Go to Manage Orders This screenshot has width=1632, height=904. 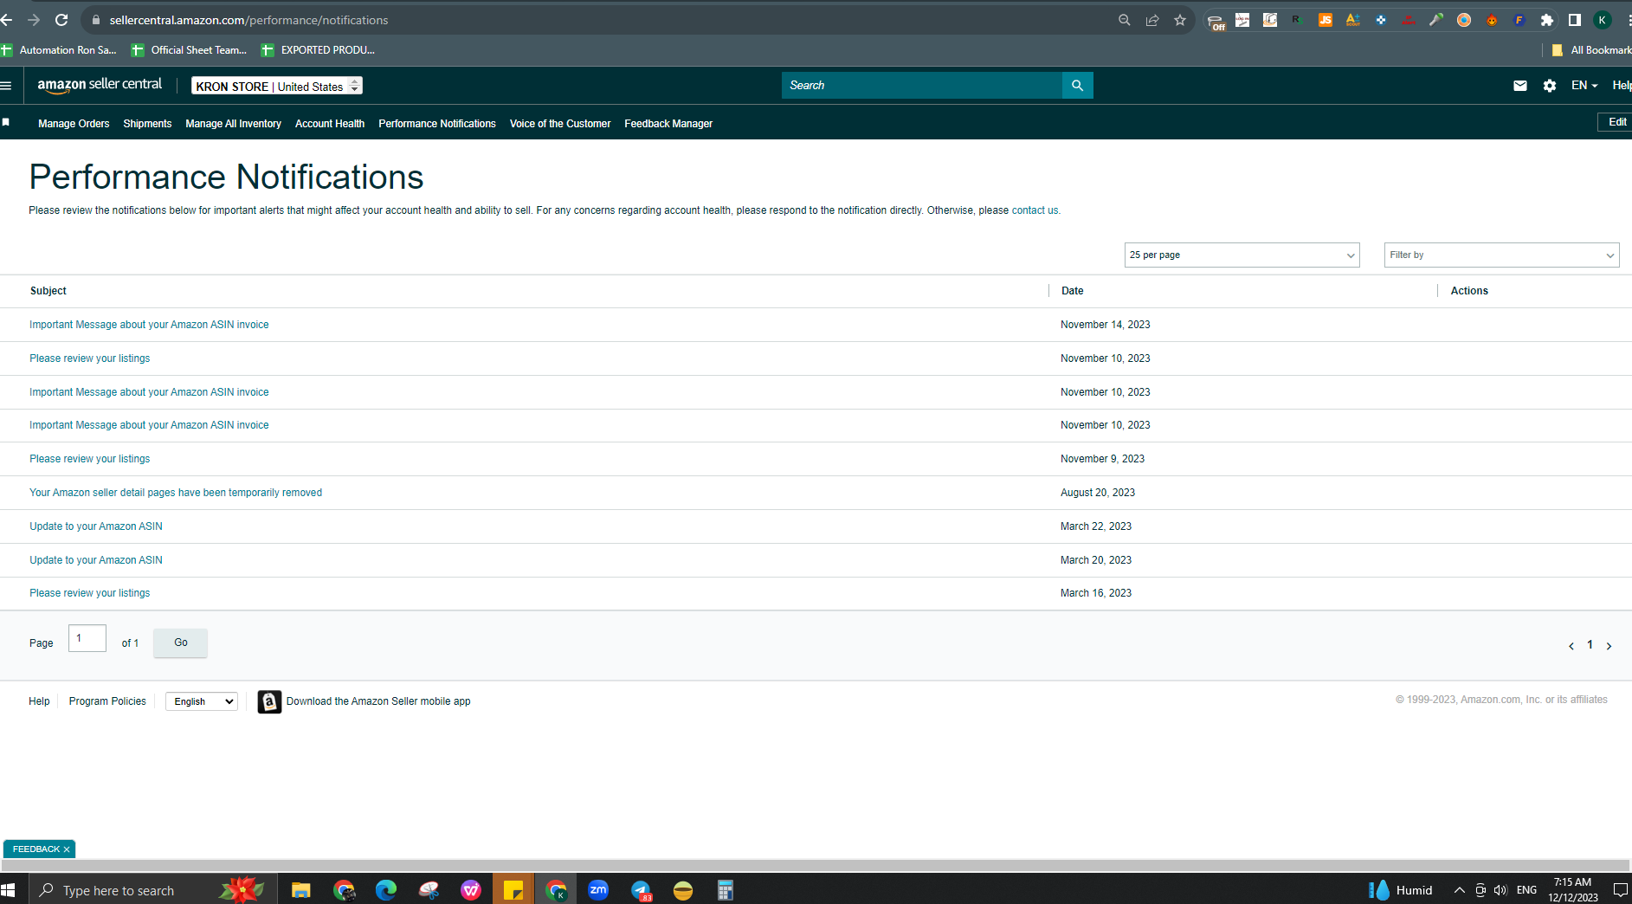coord(74,124)
